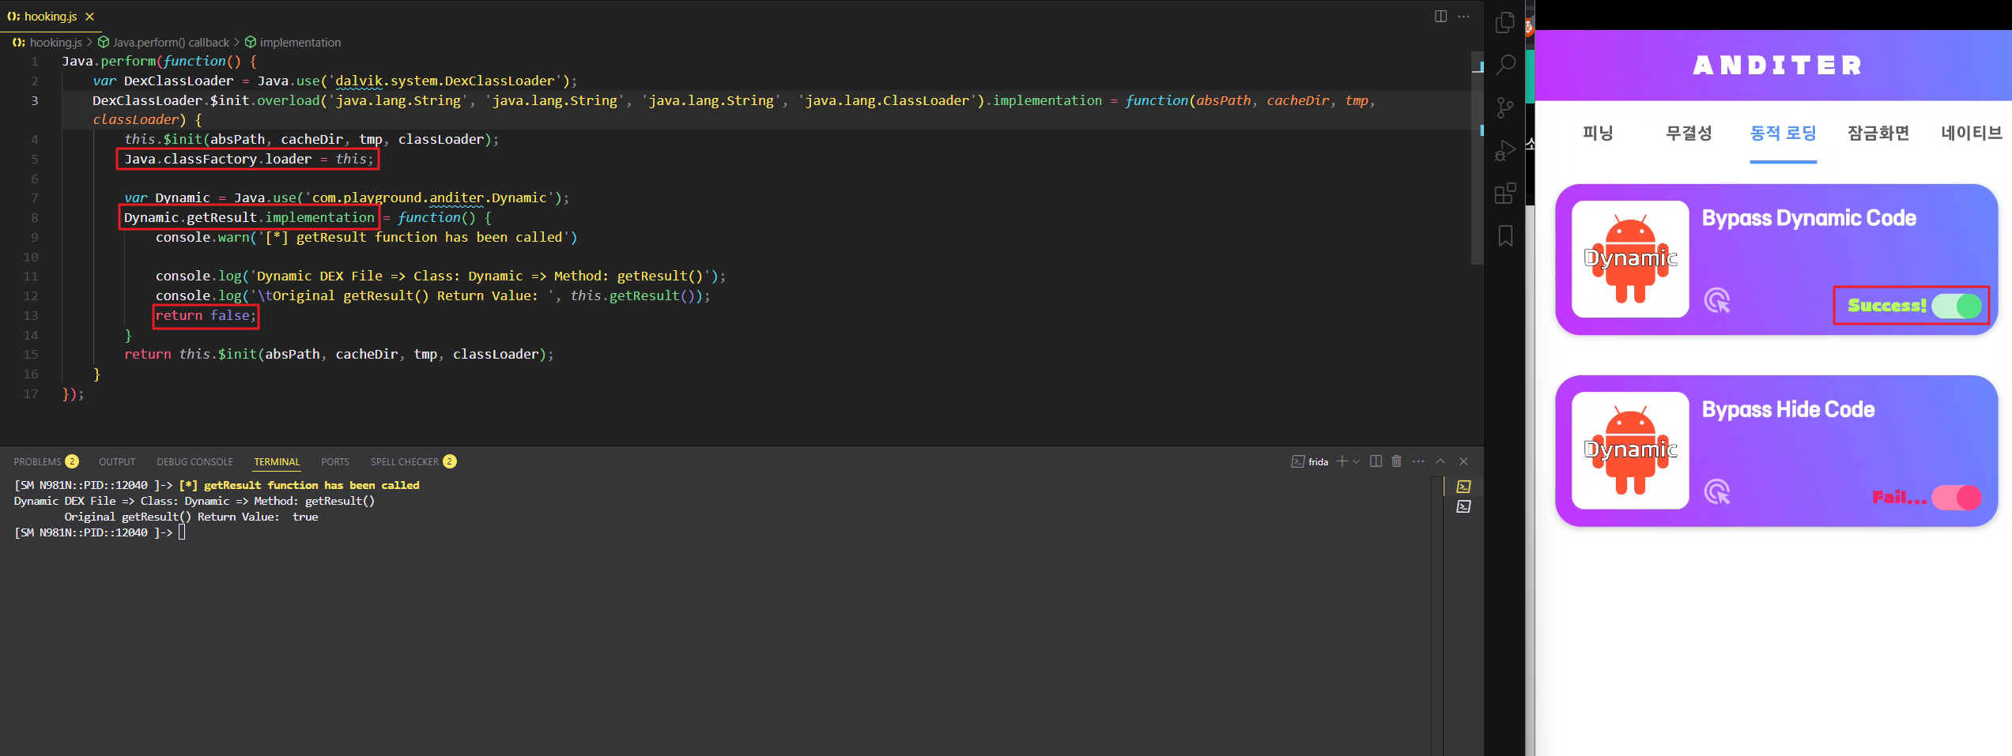Split the terminal pane
The width and height of the screenshot is (2012, 756).
[x=1376, y=461]
